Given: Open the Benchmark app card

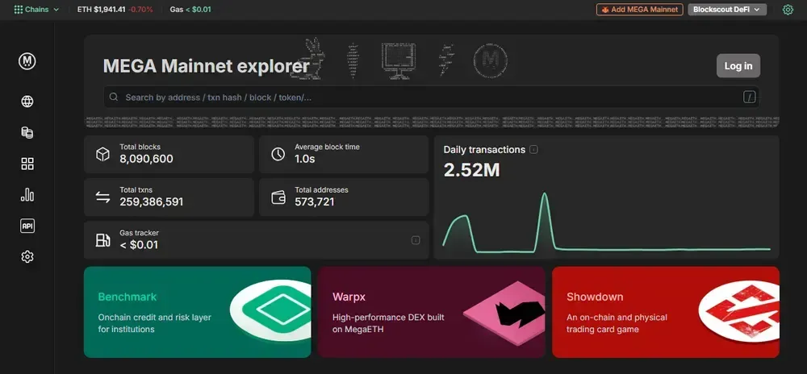Looking at the screenshot, I should [197, 312].
